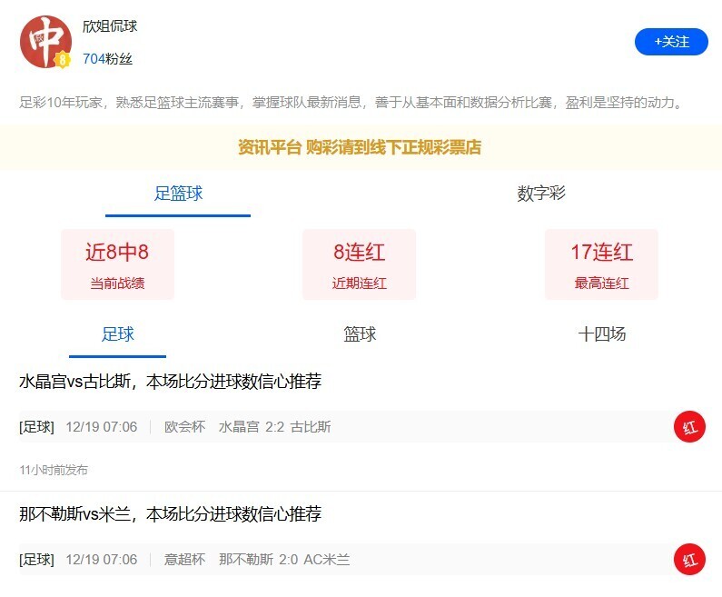Click the 704粉丝 follower count
This screenshot has width=722, height=597.
pos(107,59)
